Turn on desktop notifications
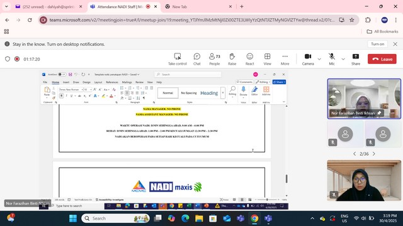The height and width of the screenshot is (226, 403). pos(377,44)
